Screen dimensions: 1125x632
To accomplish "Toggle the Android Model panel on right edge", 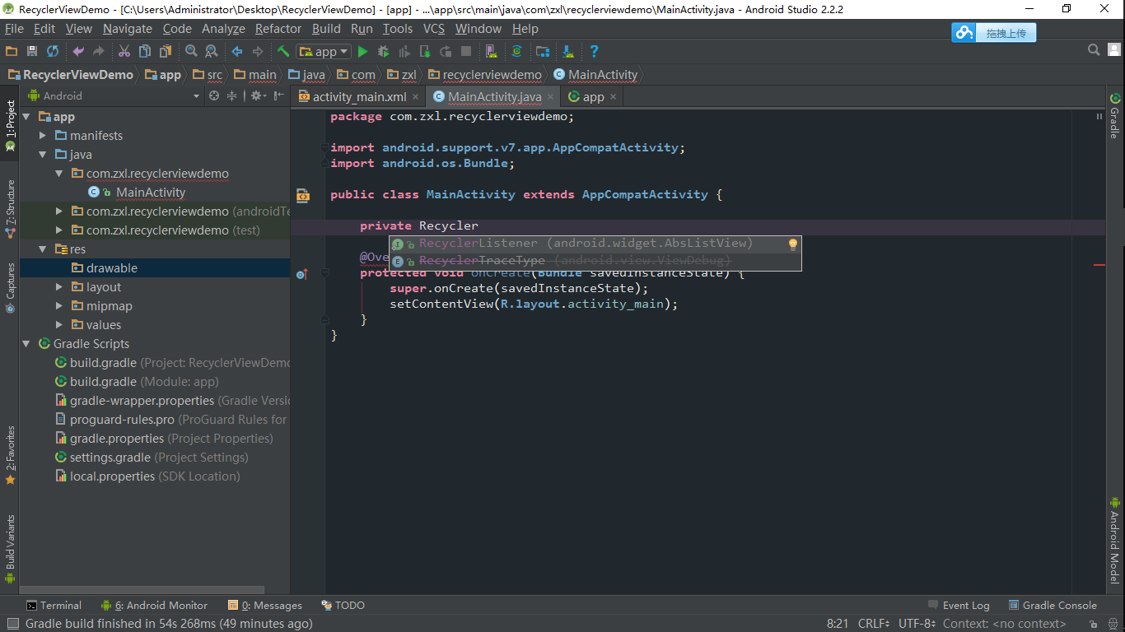I will (x=1114, y=540).
